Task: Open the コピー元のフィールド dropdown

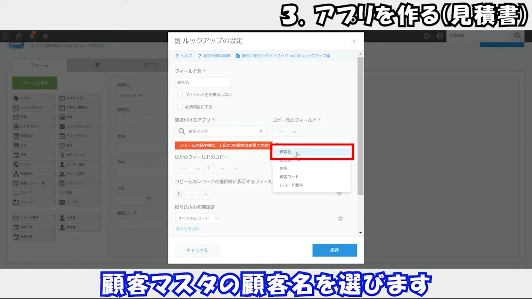Action: pos(288,132)
